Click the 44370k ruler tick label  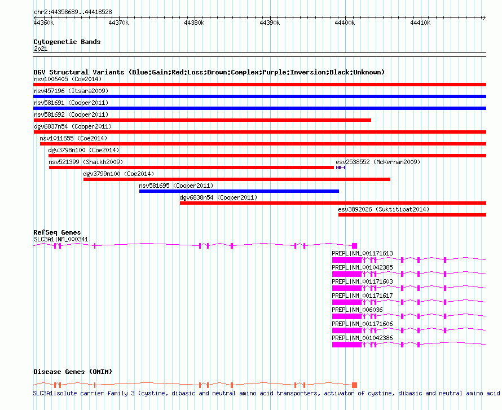pos(118,23)
